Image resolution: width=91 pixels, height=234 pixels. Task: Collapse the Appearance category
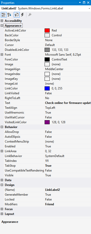click(2, 25)
